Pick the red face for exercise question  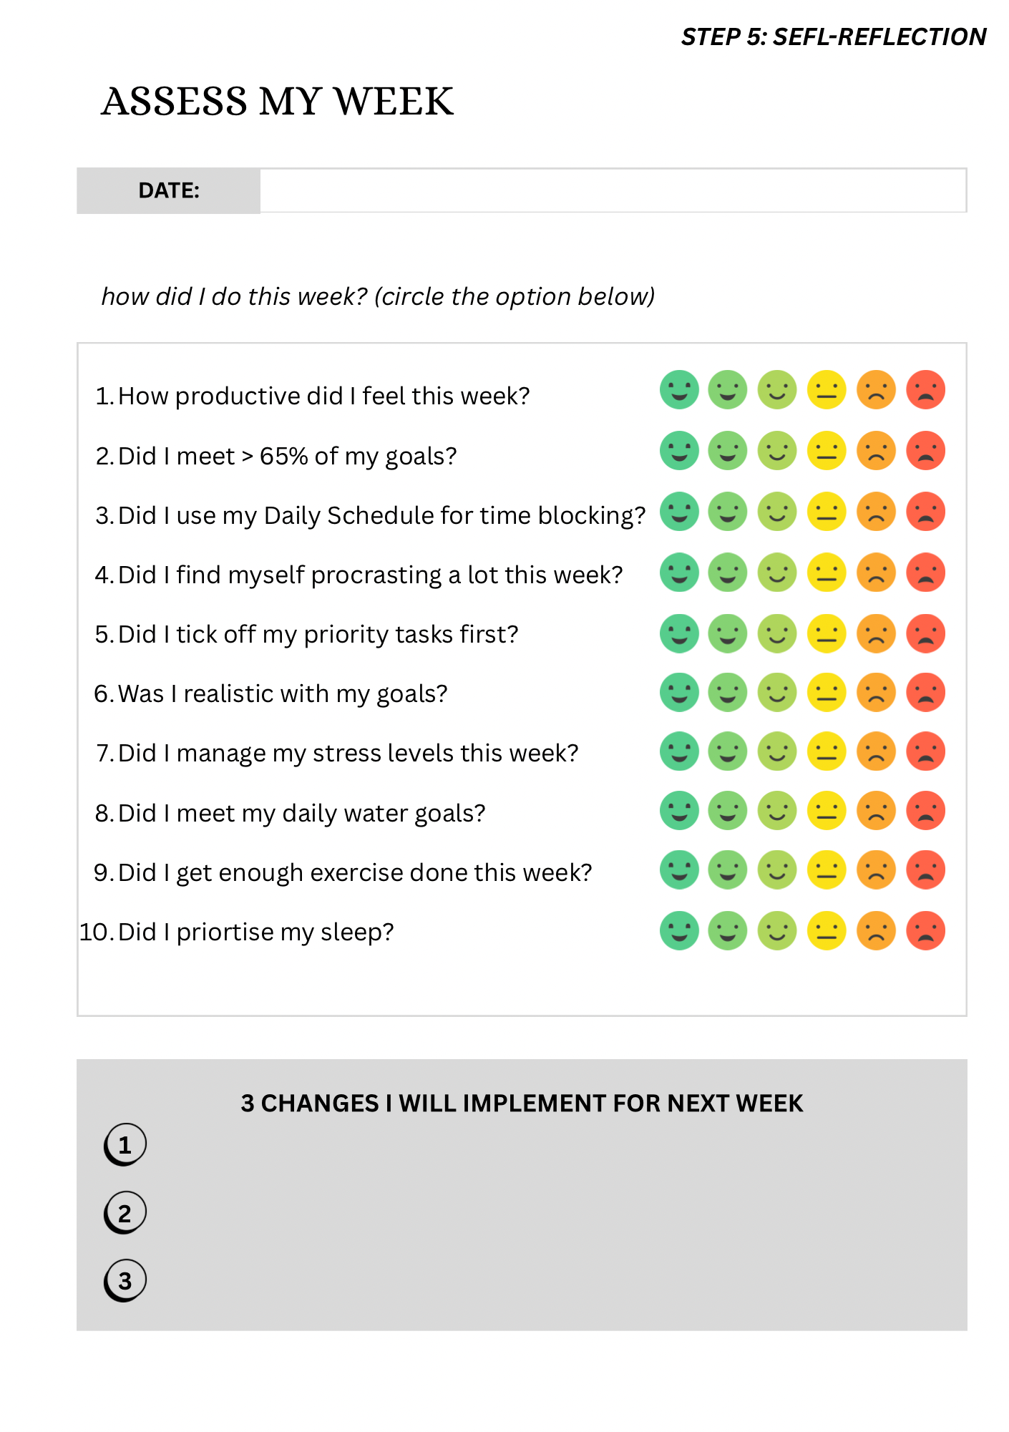[x=926, y=870]
